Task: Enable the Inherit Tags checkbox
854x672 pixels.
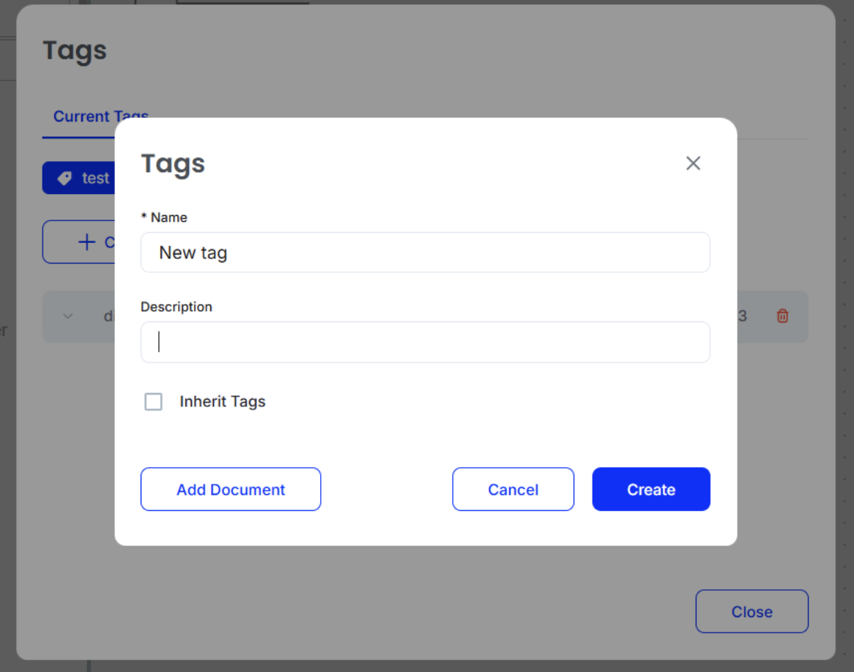Action: click(153, 402)
